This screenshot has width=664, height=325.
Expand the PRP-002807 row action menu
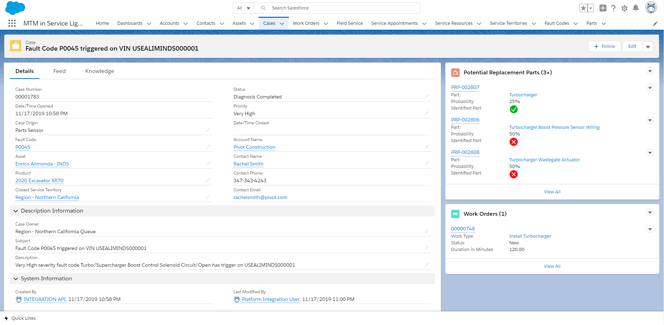(650, 88)
